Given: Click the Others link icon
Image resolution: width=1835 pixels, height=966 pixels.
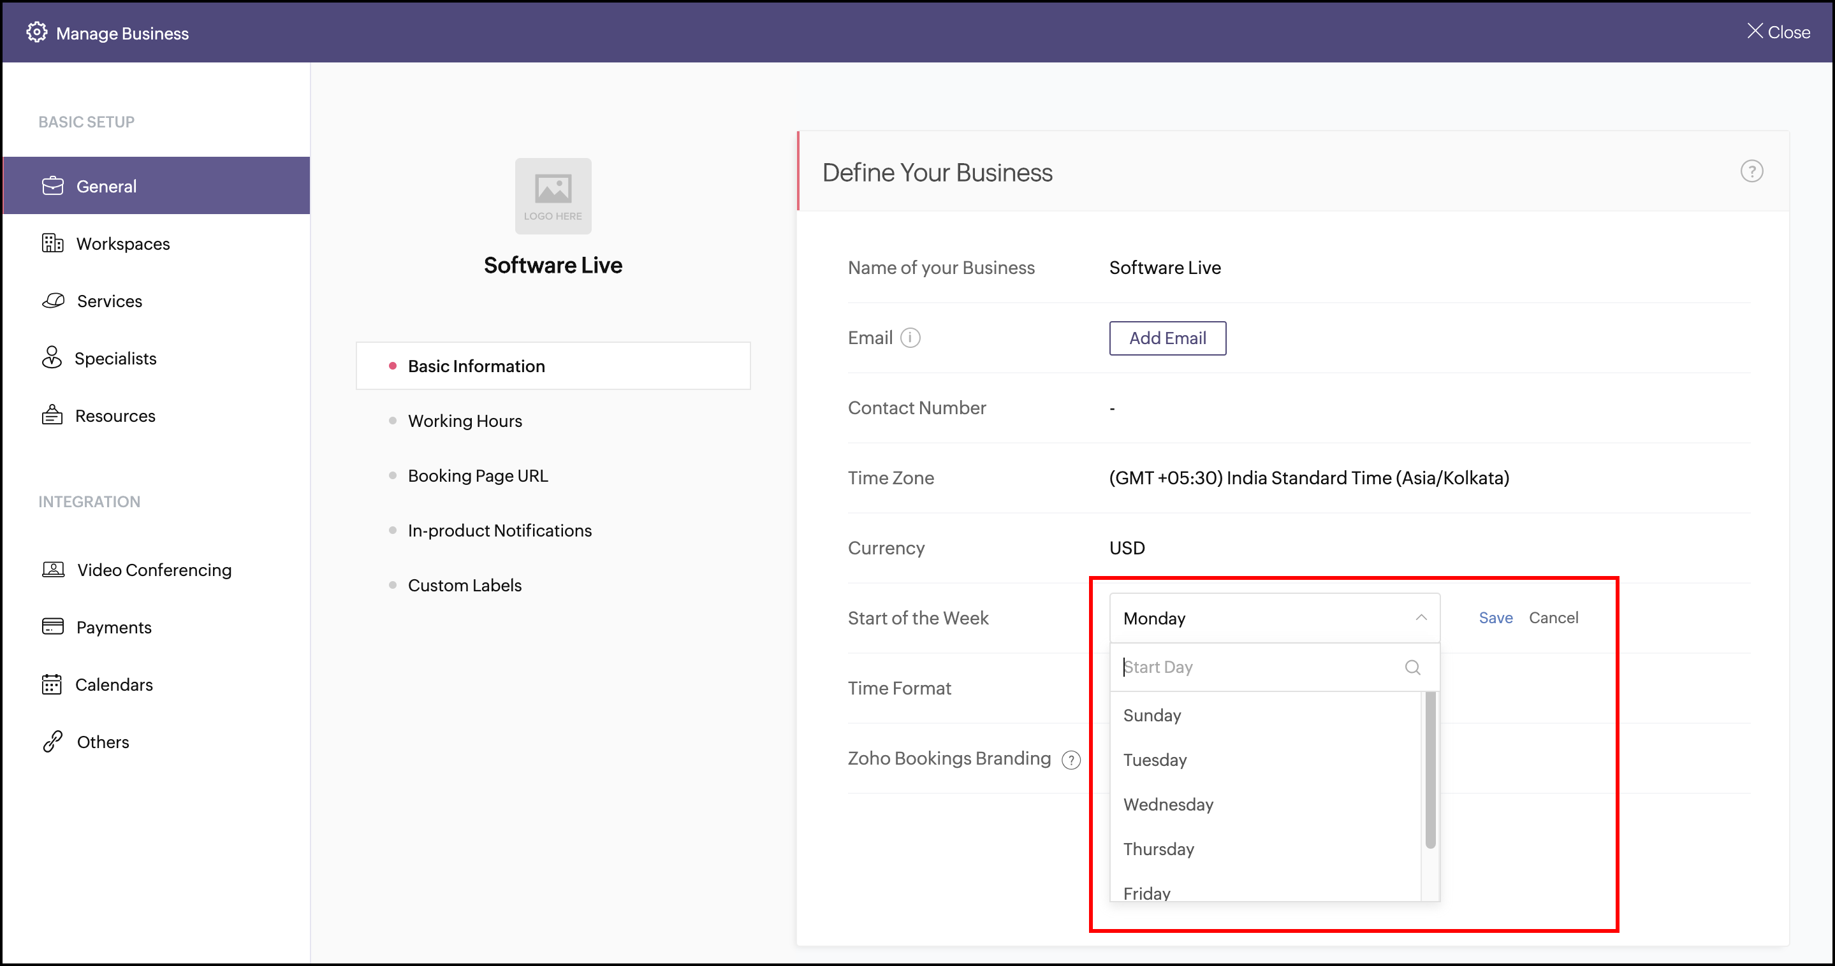Looking at the screenshot, I should point(53,742).
